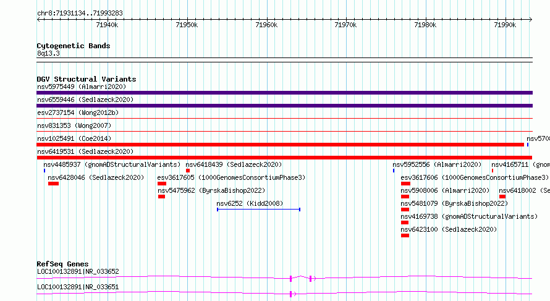Open nsv5475962 (ByrskaBishop2022) variant label
550x301 pixels.
pyautogui.click(x=211, y=190)
